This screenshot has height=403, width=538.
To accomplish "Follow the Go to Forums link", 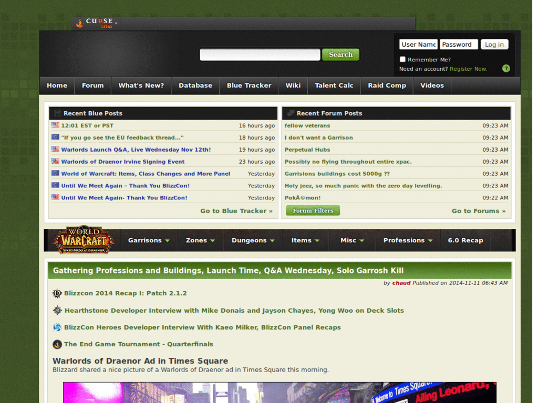I will click(478, 210).
